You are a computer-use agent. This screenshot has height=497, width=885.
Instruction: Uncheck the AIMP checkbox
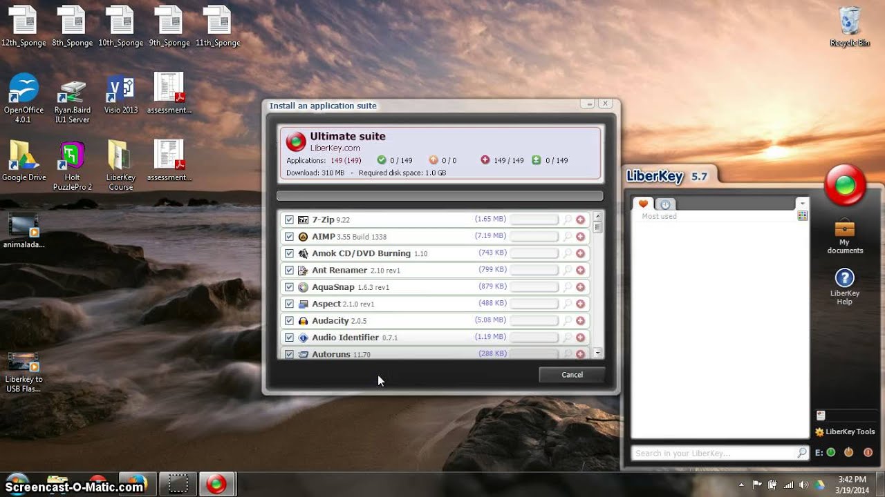coord(289,237)
